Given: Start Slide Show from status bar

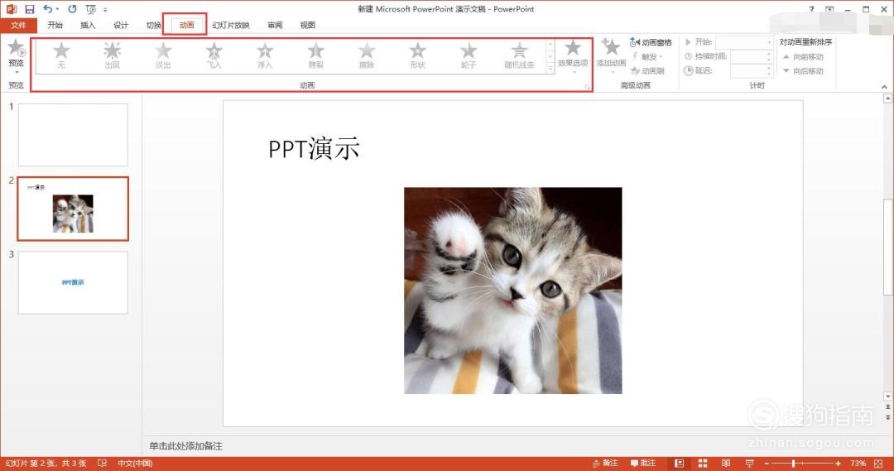Looking at the screenshot, I should [x=749, y=464].
